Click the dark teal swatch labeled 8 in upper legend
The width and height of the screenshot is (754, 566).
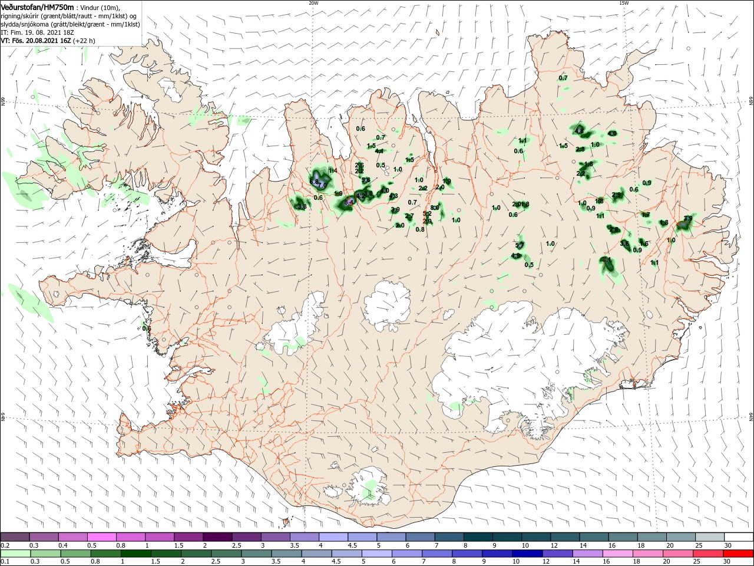[x=478, y=537]
